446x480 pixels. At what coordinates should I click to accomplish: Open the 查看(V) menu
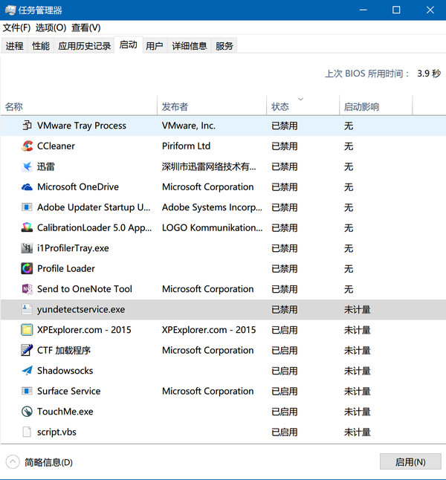pyautogui.click(x=85, y=27)
